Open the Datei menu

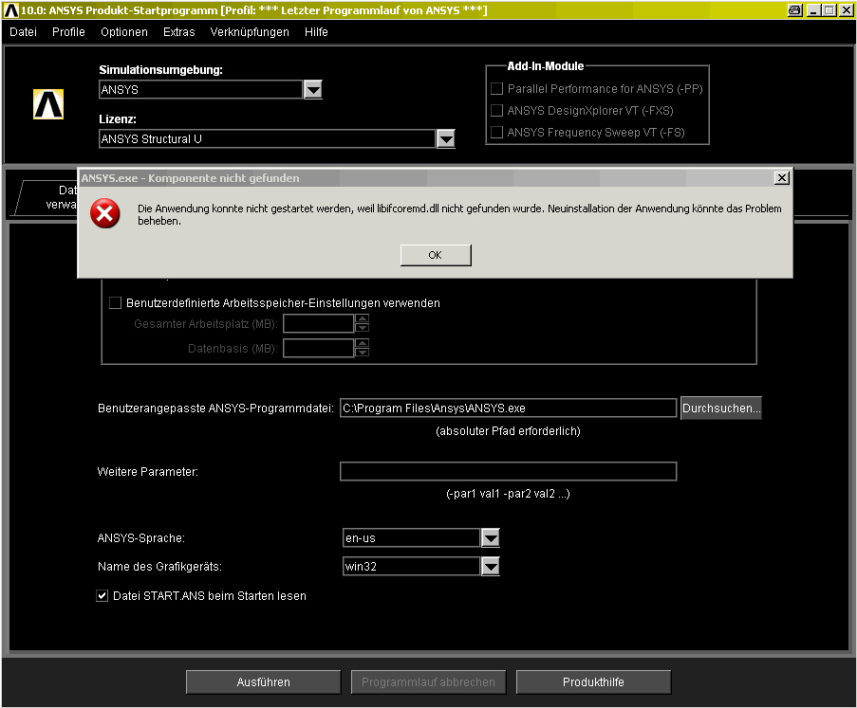click(x=23, y=32)
